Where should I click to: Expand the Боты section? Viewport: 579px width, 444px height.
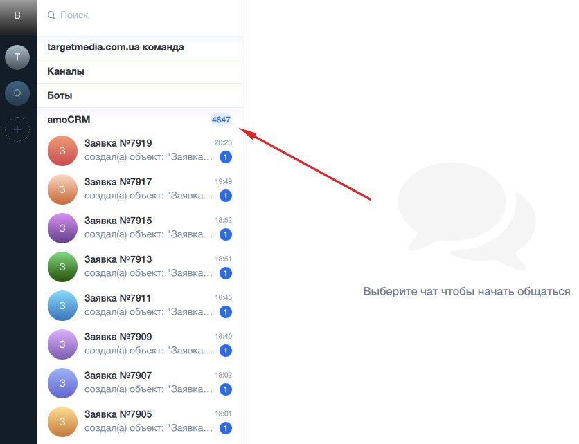click(141, 95)
